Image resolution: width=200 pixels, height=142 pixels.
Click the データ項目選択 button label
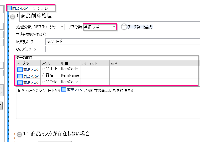point(140,26)
